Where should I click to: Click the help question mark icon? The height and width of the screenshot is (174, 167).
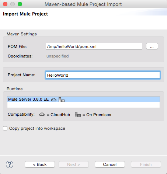10,164
